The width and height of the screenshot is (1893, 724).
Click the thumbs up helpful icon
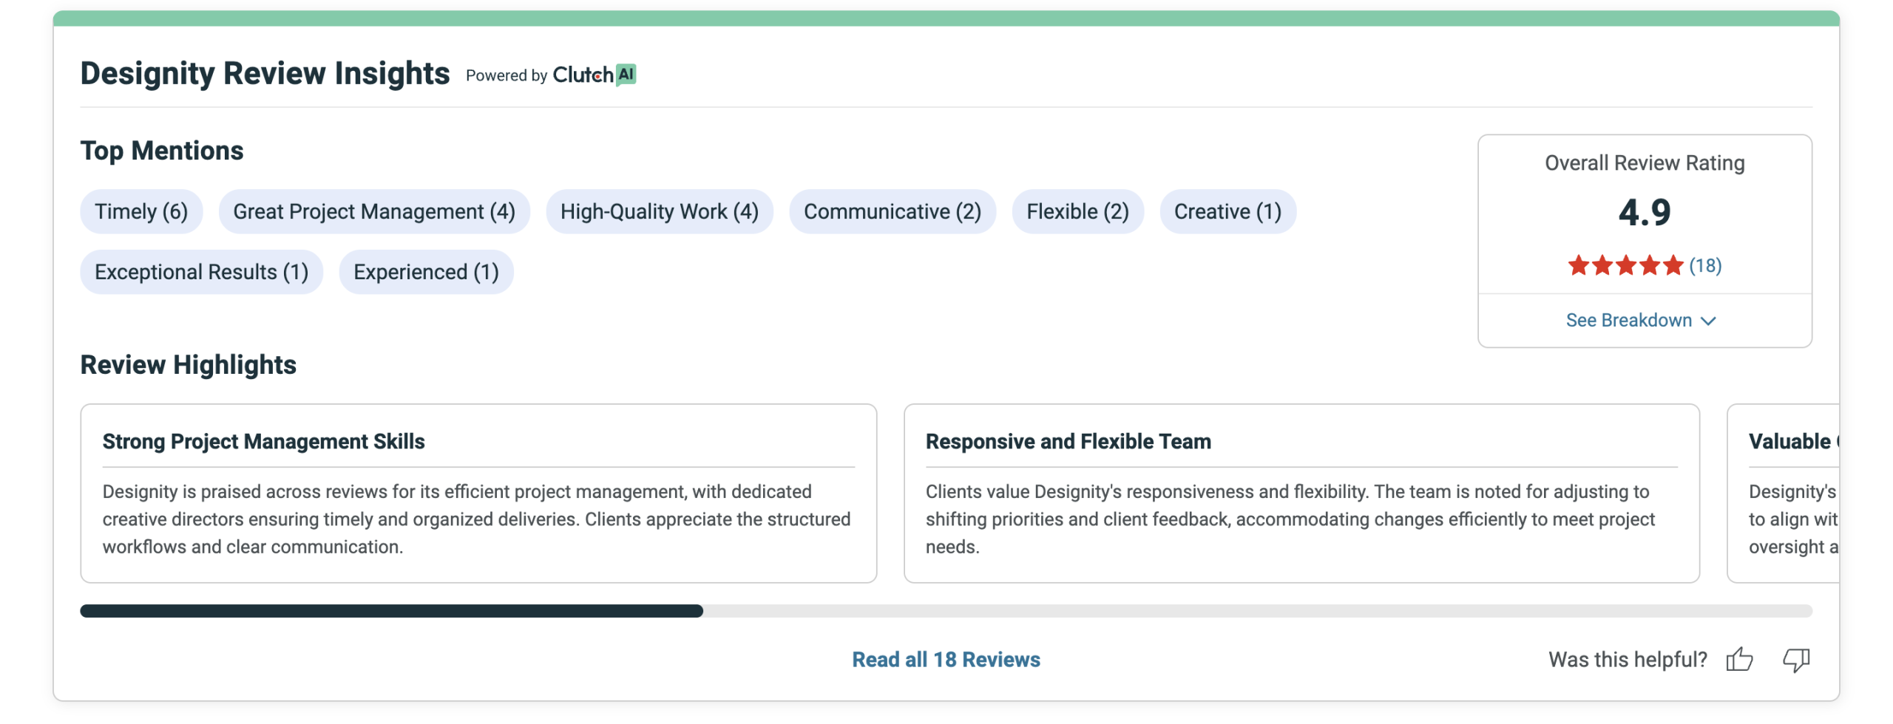(x=1739, y=659)
